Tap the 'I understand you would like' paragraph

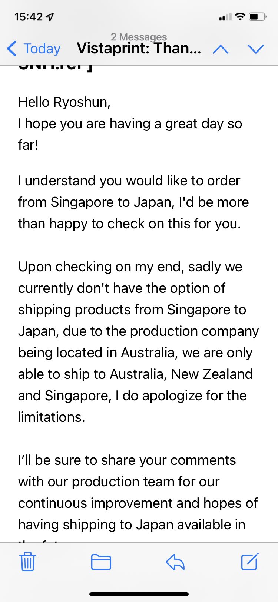pos(133,202)
